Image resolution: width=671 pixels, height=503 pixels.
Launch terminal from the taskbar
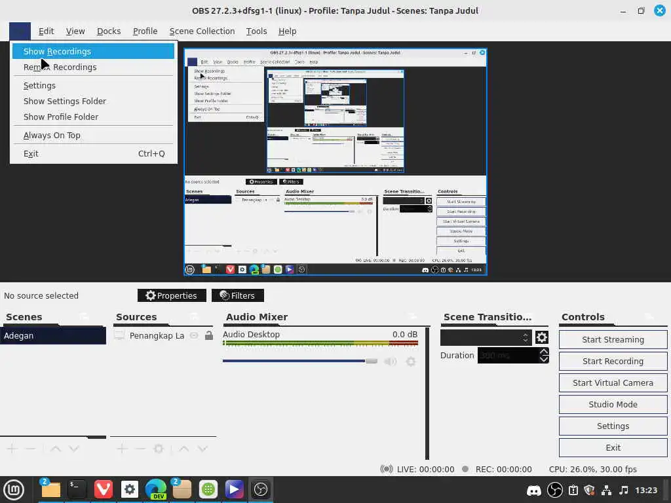tap(77, 490)
